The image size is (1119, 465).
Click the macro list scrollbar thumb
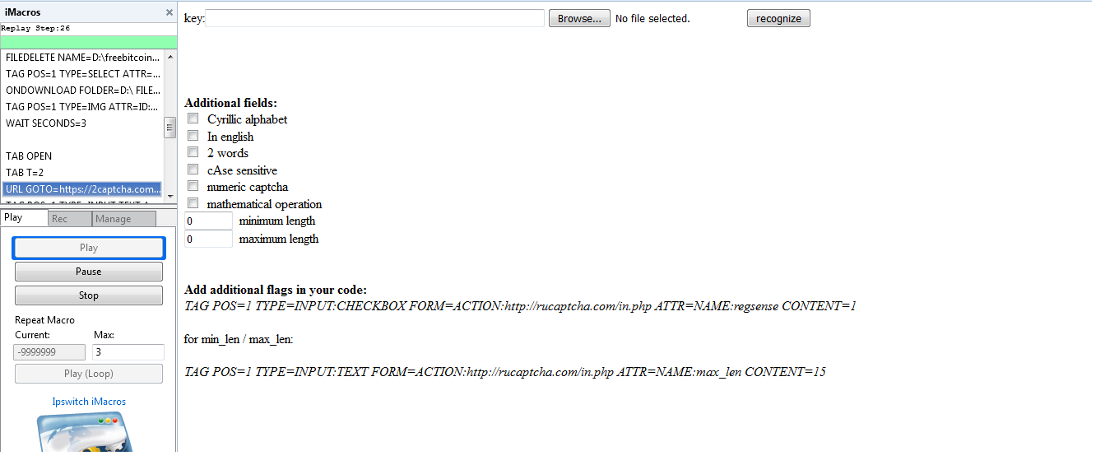pos(170,128)
